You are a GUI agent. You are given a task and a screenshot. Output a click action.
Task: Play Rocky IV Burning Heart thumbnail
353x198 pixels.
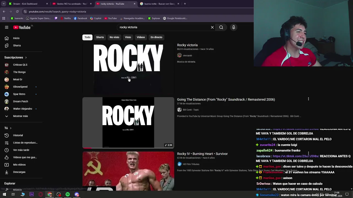(x=128, y=171)
